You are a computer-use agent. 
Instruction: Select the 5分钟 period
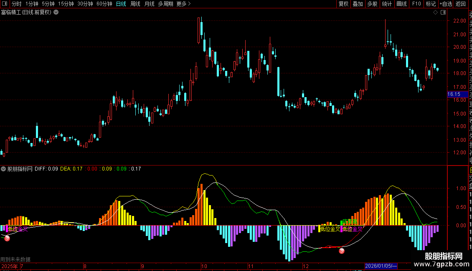pyautogui.click(x=48, y=4)
